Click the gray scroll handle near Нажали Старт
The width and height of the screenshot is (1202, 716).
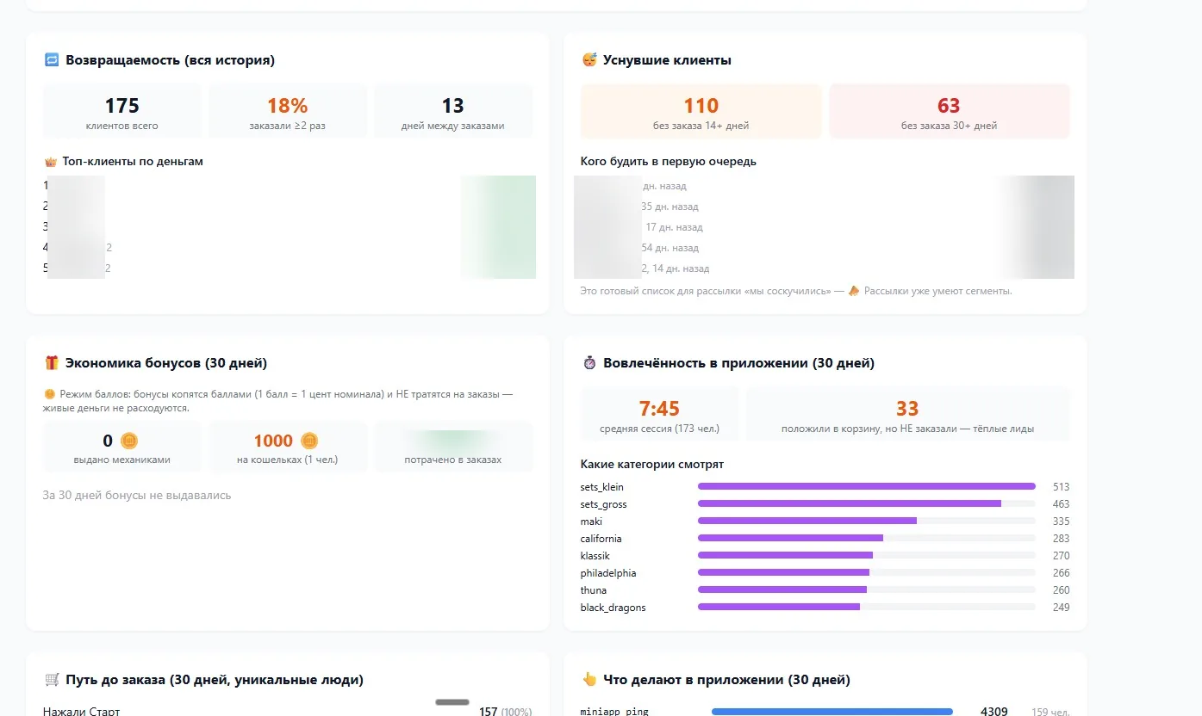coord(452,702)
